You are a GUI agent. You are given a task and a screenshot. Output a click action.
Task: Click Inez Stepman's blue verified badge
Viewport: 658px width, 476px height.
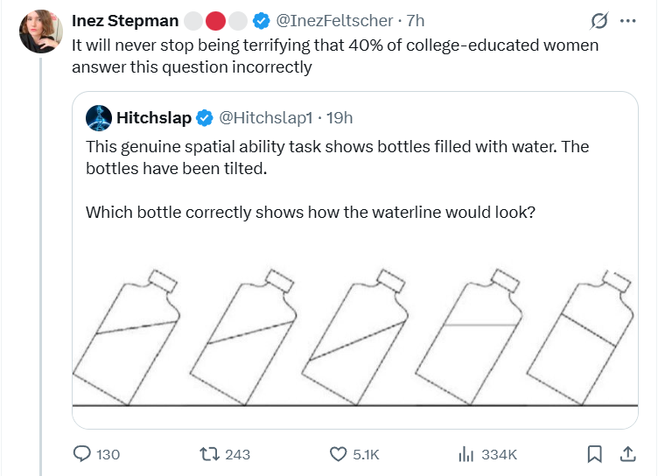pyautogui.click(x=261, y=21)
